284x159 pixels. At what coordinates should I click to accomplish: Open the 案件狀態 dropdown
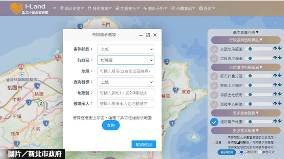click(x=125, y=49)
